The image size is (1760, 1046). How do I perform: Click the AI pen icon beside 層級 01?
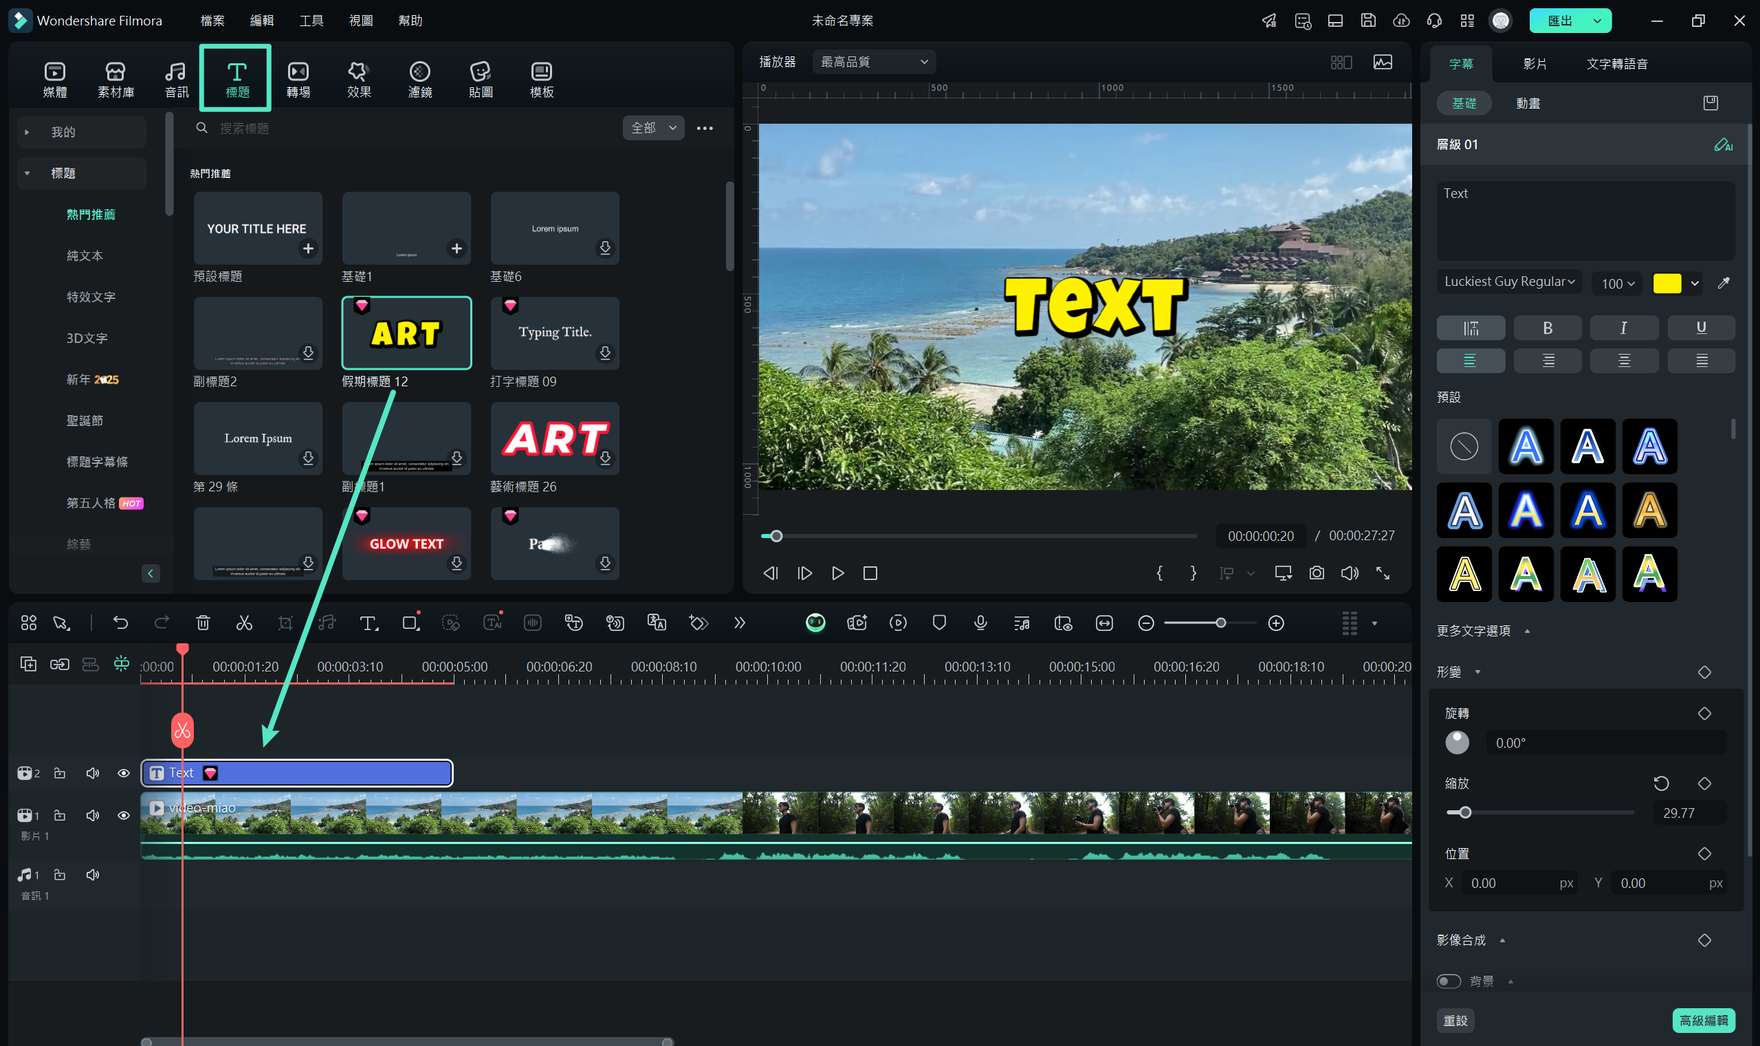pyautogui.click(x=1723, y=144)
